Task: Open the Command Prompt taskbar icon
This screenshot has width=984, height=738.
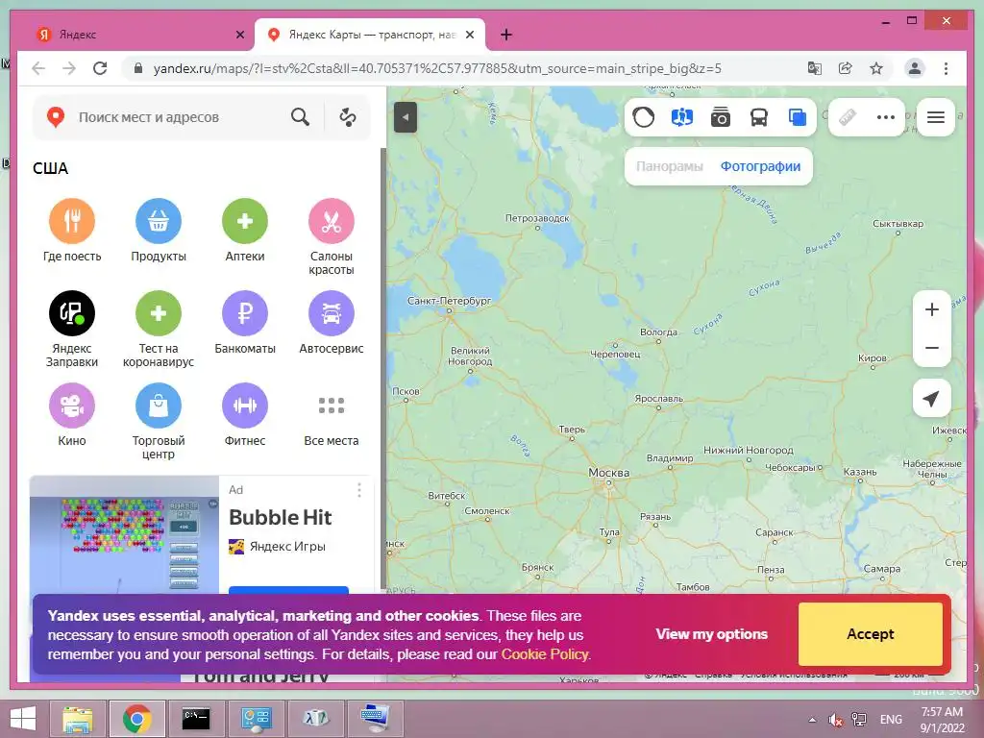Action: (196, 719)
